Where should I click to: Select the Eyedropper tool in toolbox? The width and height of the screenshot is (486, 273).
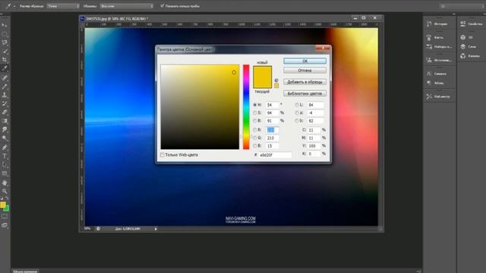(x=5, y=68)
